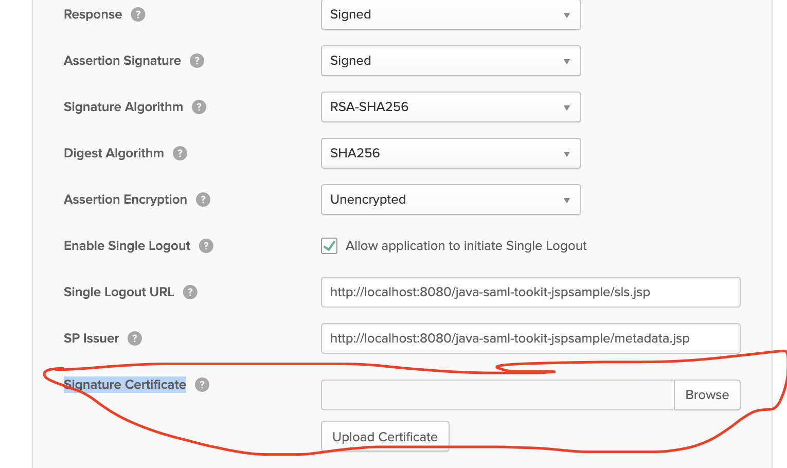This screenshot has width=787, height=468.
Task: Uncheck Allow application to initiate Single Logout
Action: point(329,246)
